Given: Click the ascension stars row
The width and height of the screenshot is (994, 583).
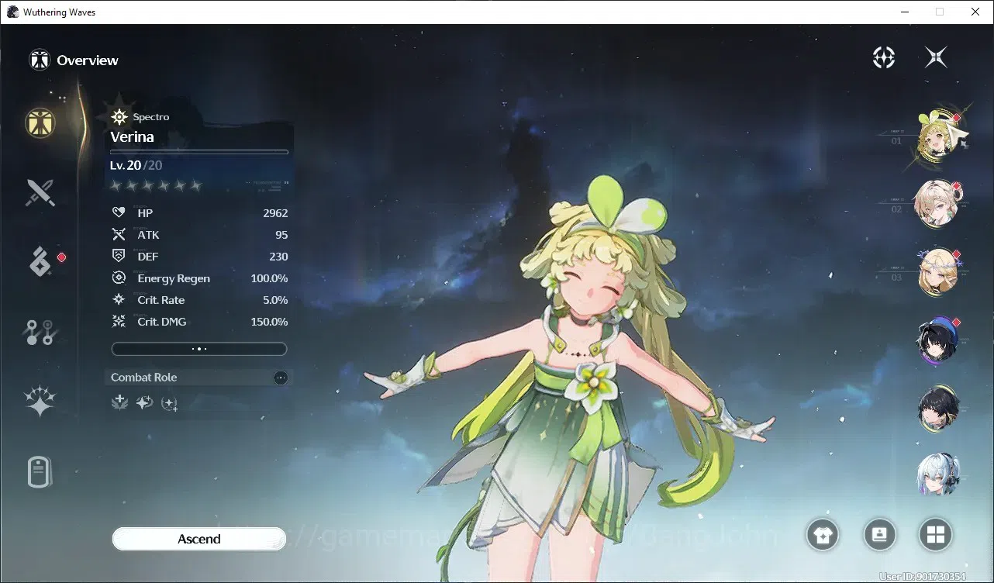Looking at the screenshot, I should [156, 185].
